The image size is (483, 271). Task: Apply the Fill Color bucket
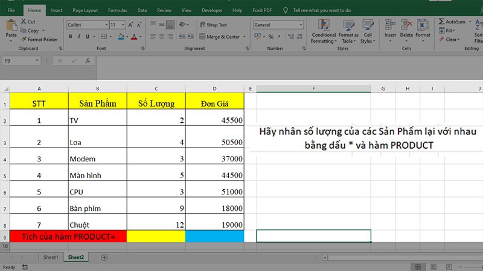coord(121,37)
